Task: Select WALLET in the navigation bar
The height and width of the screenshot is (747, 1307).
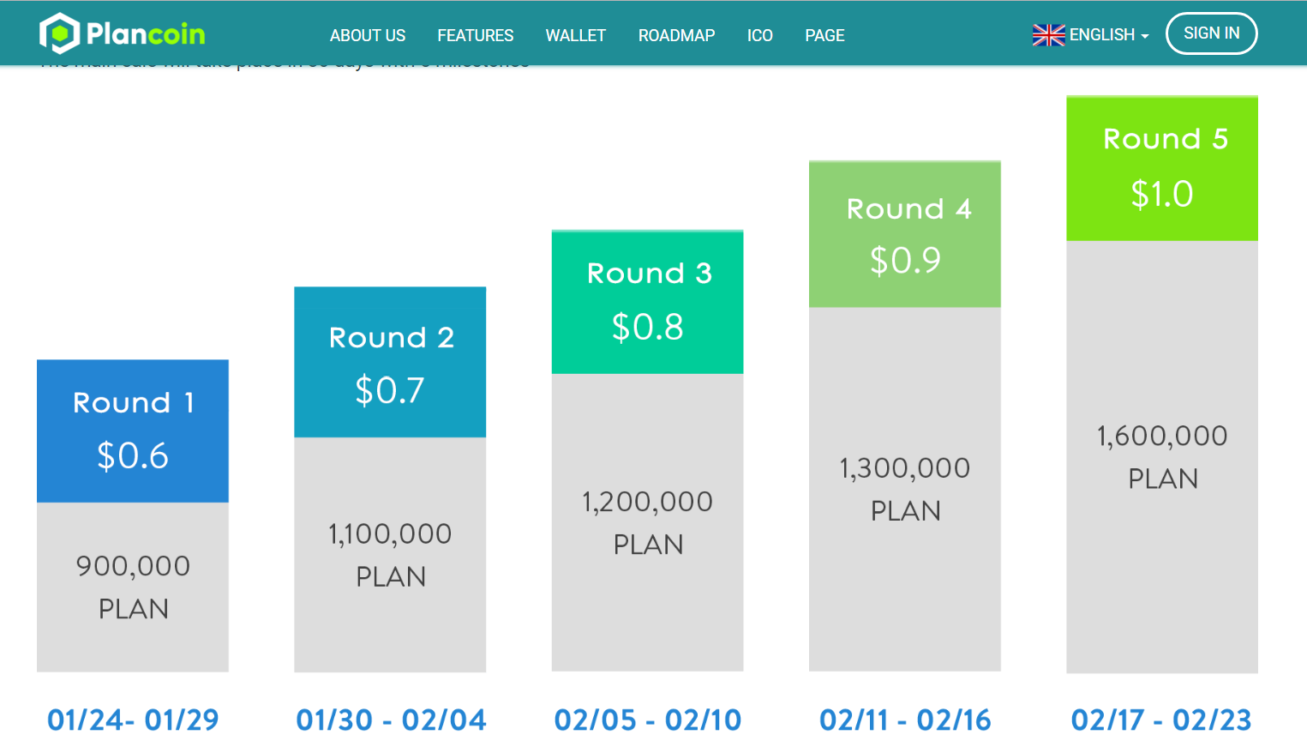Action: [576, 35]
